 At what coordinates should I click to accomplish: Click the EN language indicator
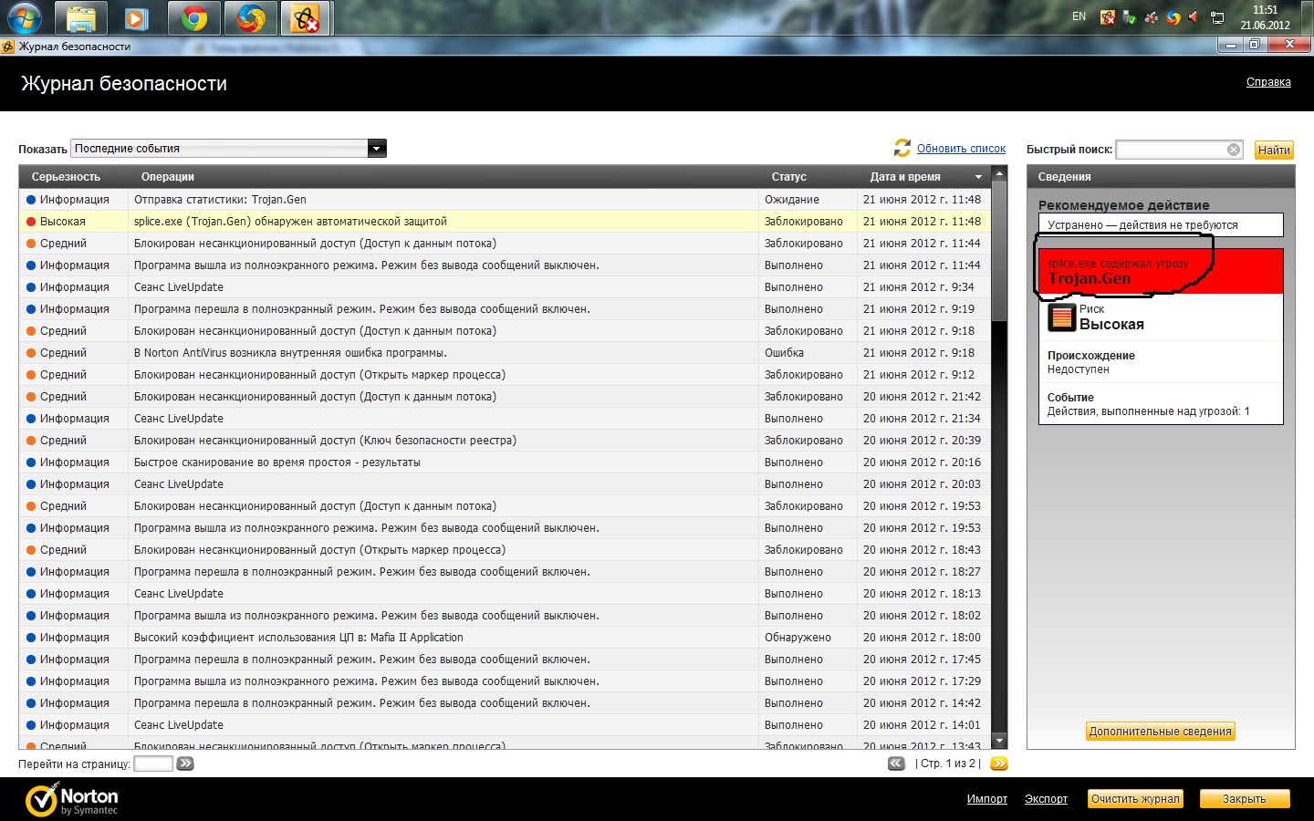[1079, 16]
